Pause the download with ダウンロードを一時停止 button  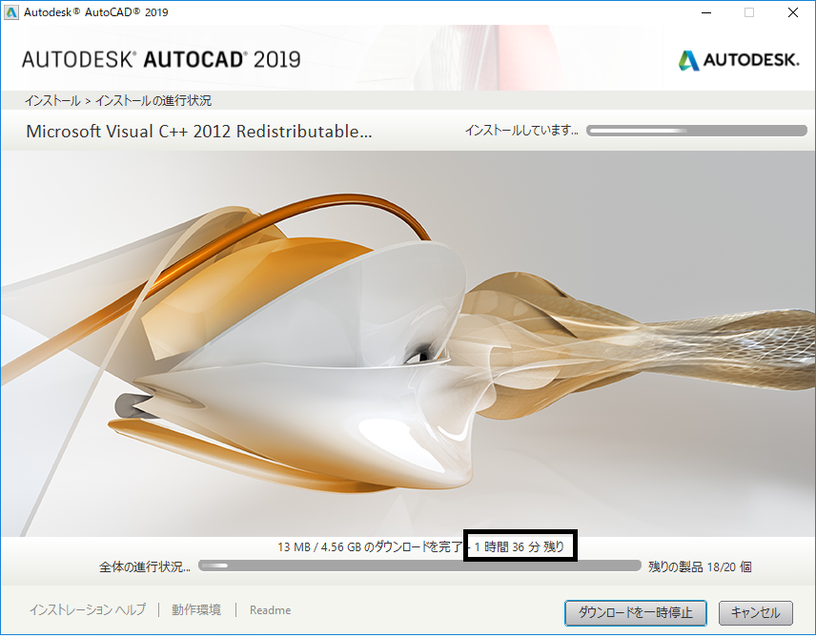tap(636, 612)
